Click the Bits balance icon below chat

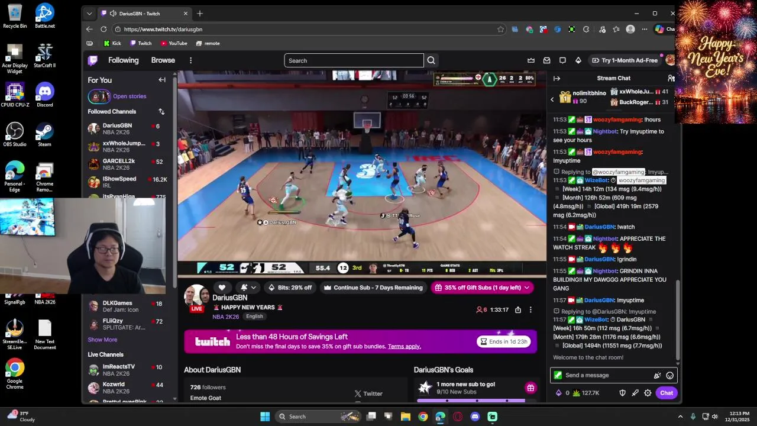[562, 393]
